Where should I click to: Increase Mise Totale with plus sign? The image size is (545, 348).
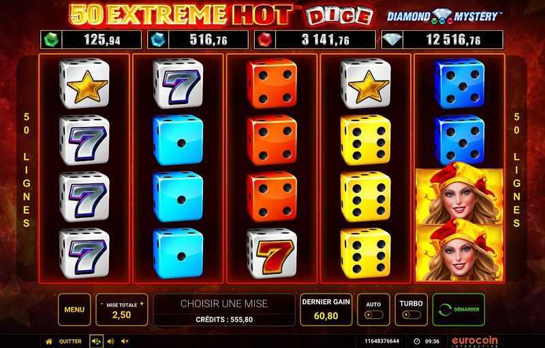[142, 304]
